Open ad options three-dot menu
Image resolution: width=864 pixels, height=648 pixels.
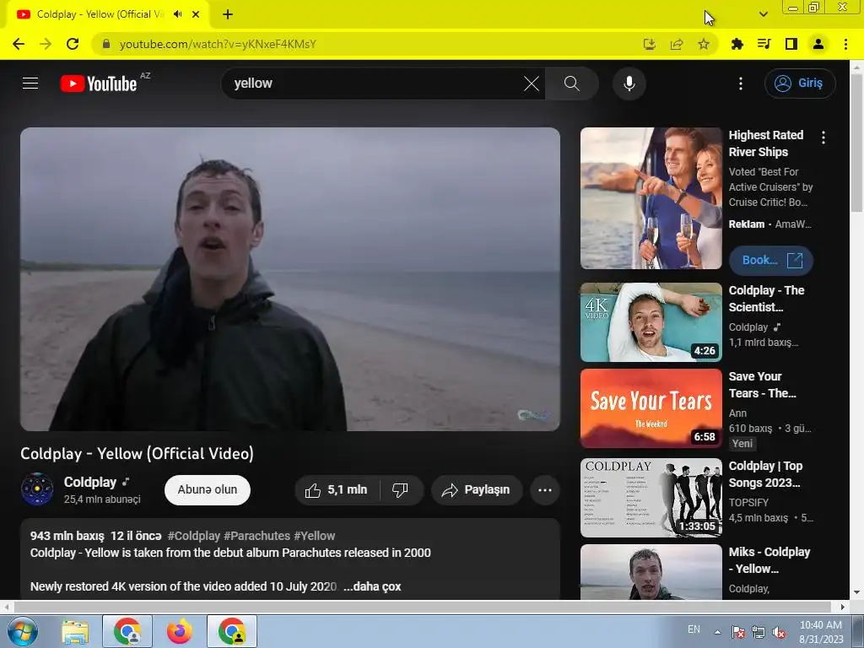823,138
